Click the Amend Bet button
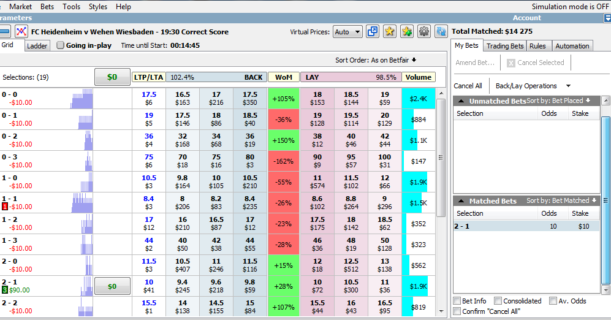Viewport: 611px width, 320px height. point(474,63)
